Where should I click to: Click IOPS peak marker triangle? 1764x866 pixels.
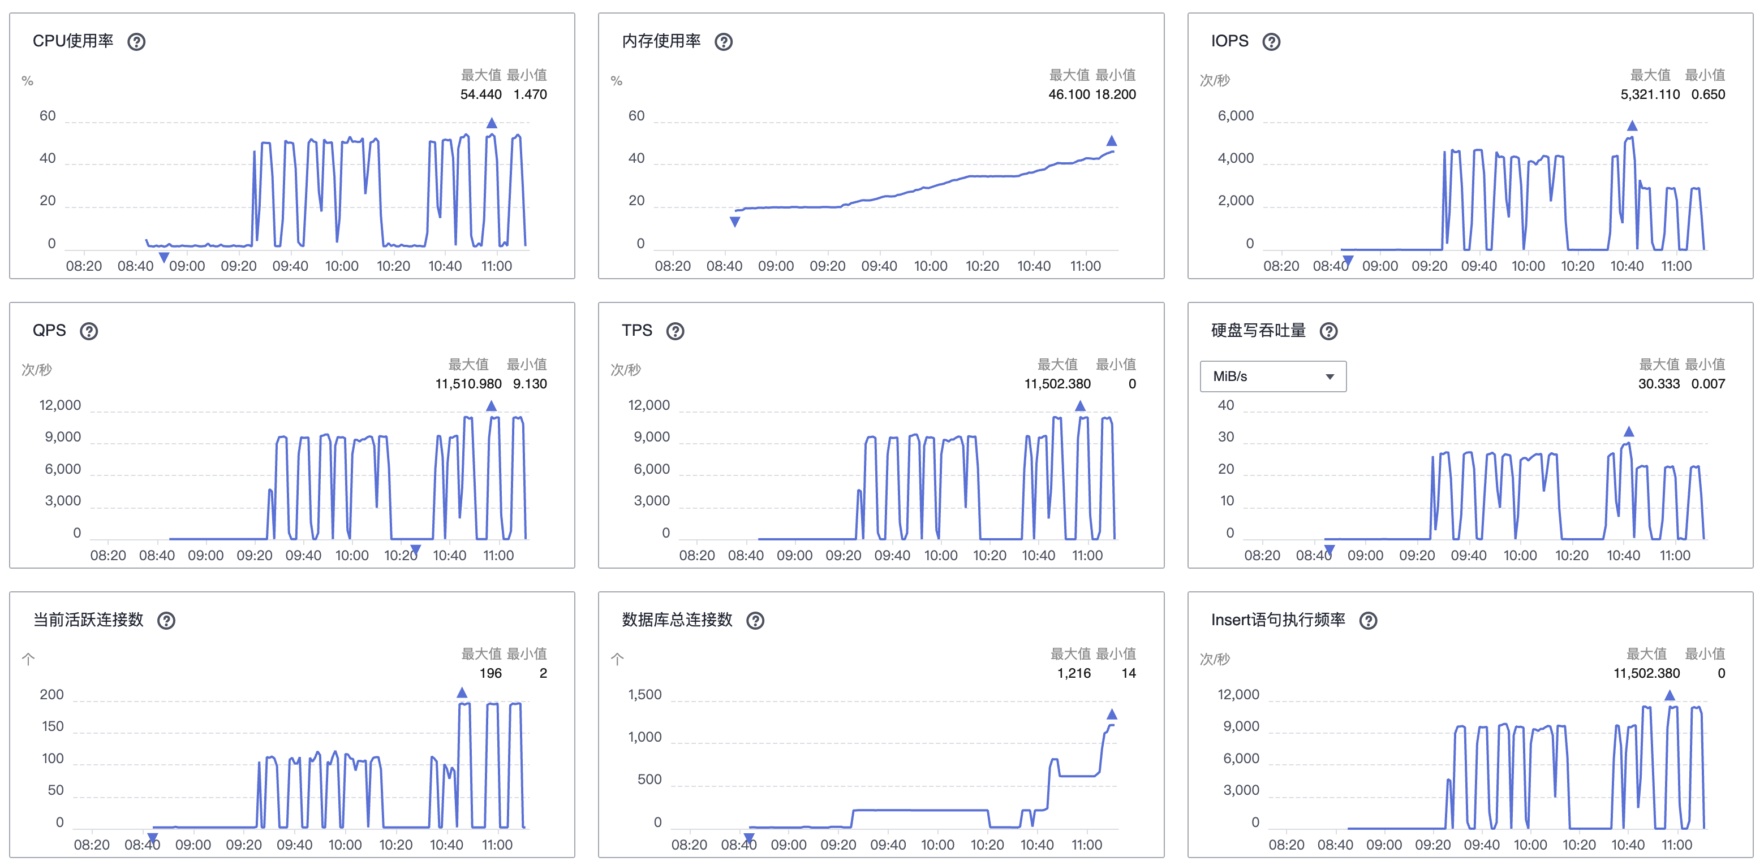pos(1632,126)
